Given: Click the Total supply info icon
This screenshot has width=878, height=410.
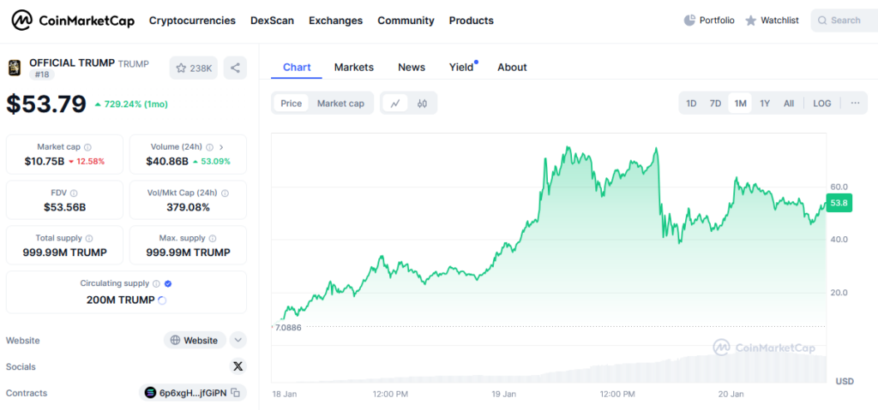Looking at the screenshot, I should (x=89, y=238).
